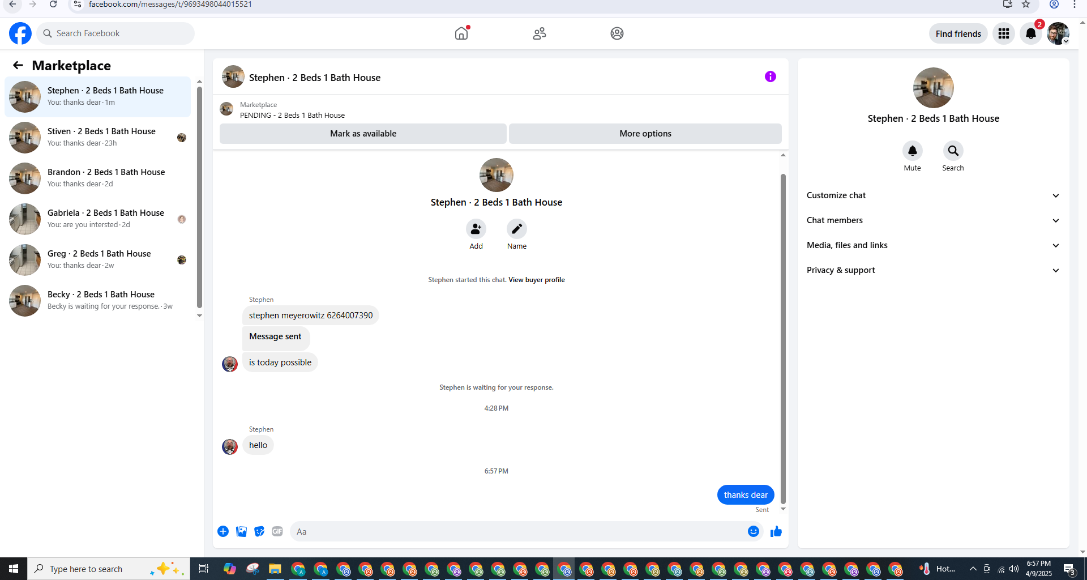Open Stephen's 2 Beds 1 Bath House conversation
Viewport: 1087px width, 580px height.
tap(98, 97)
